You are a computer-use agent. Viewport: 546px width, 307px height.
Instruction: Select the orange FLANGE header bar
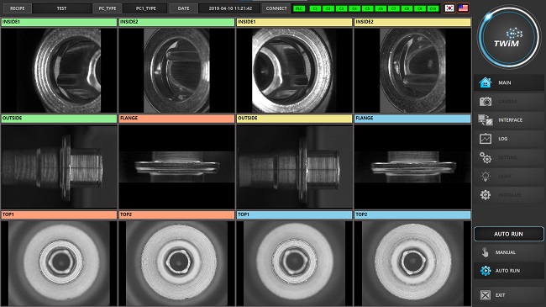(x=176, y=119)
